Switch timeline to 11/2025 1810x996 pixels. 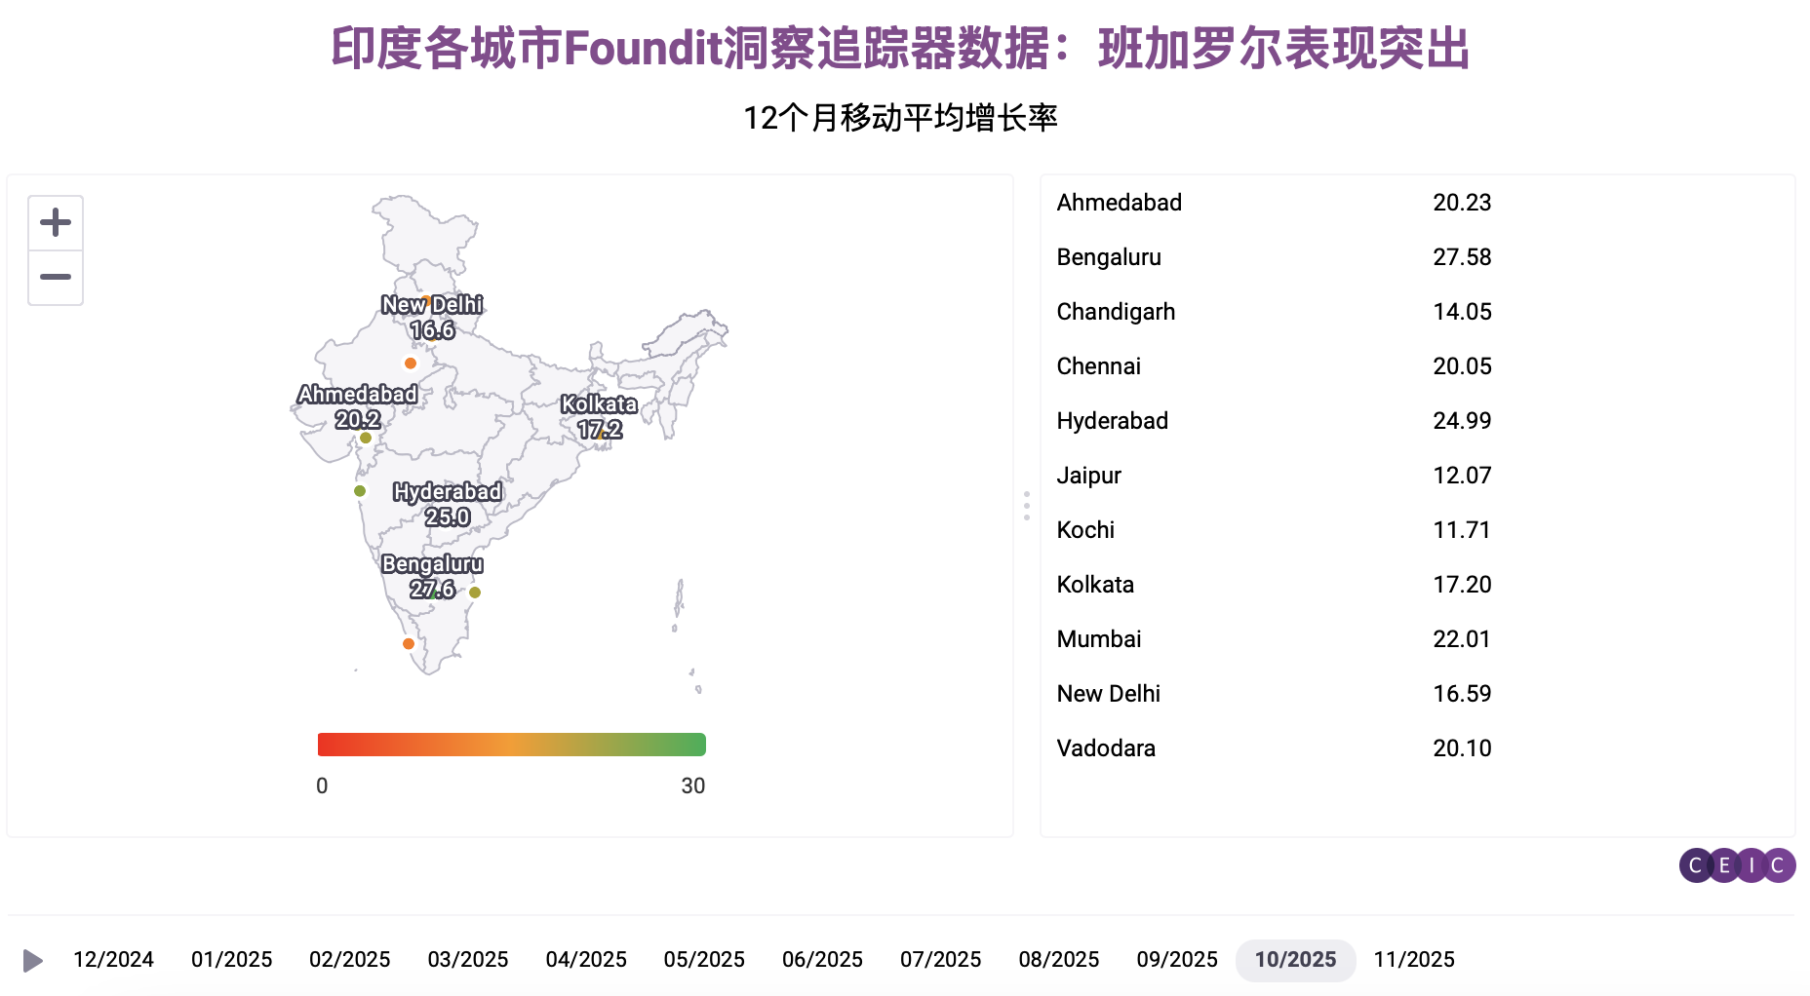[1413, 960]
